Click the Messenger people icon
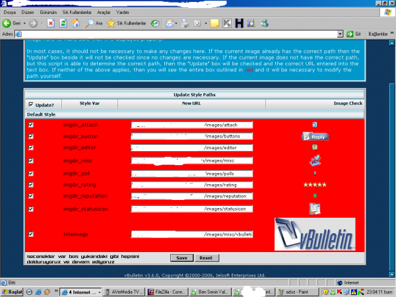Screen dimensions: 396x297 point(265,23)
